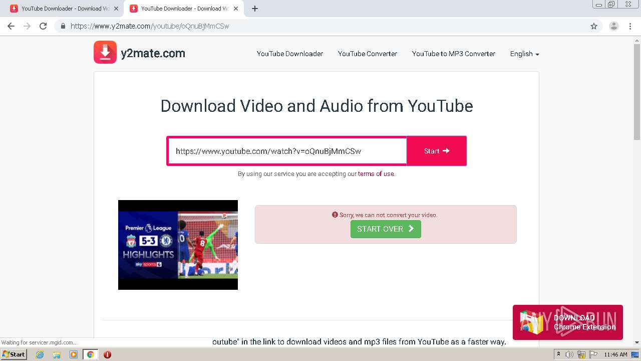Bookmark this page with the star icon
Image resolution: width=641 pixels, height=361 pixels.
[594, 26]
